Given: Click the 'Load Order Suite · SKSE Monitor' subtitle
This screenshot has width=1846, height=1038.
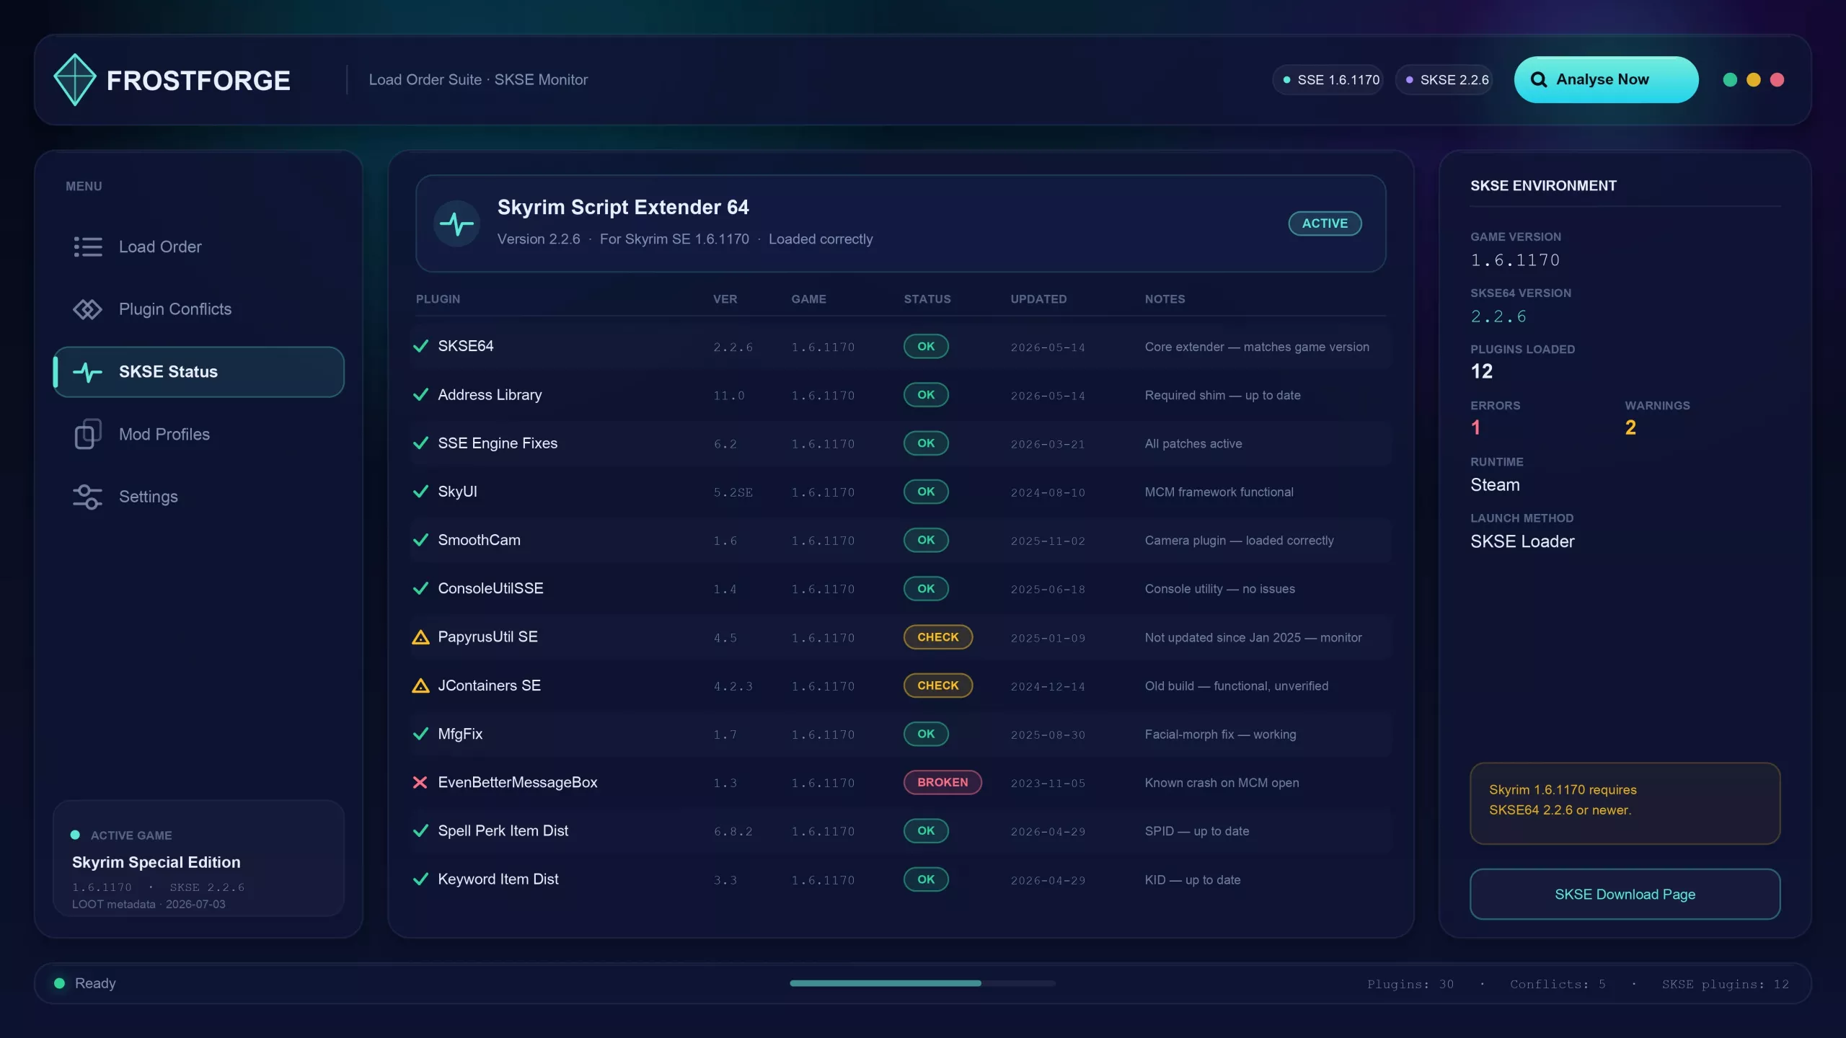Looking at the screenshot, I should (478, 79).
